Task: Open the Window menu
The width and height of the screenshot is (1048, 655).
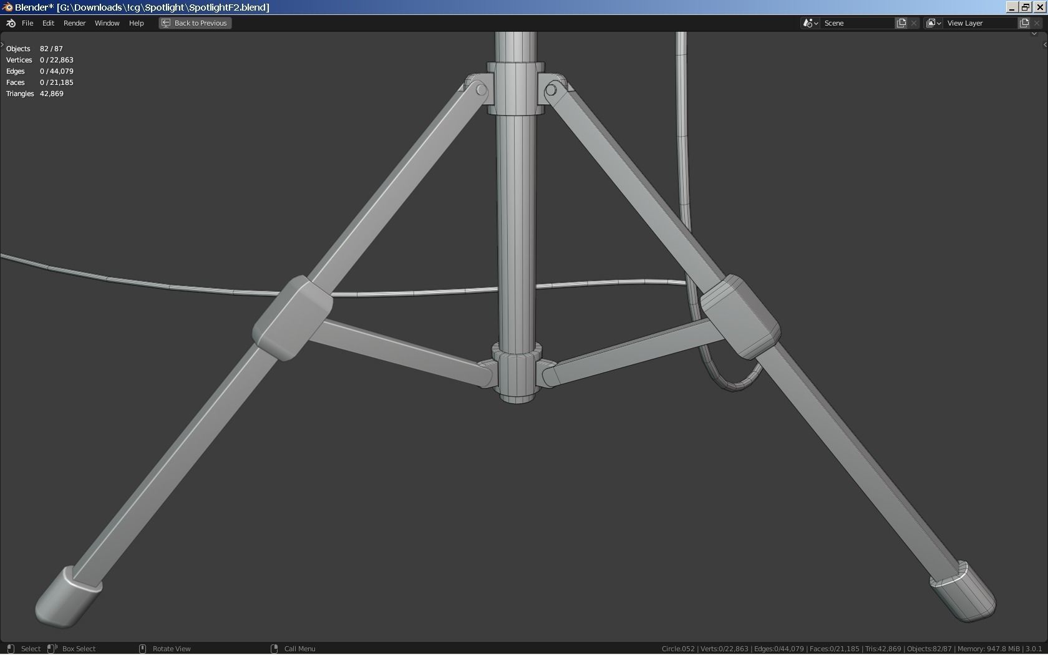Action: [107, 23]
